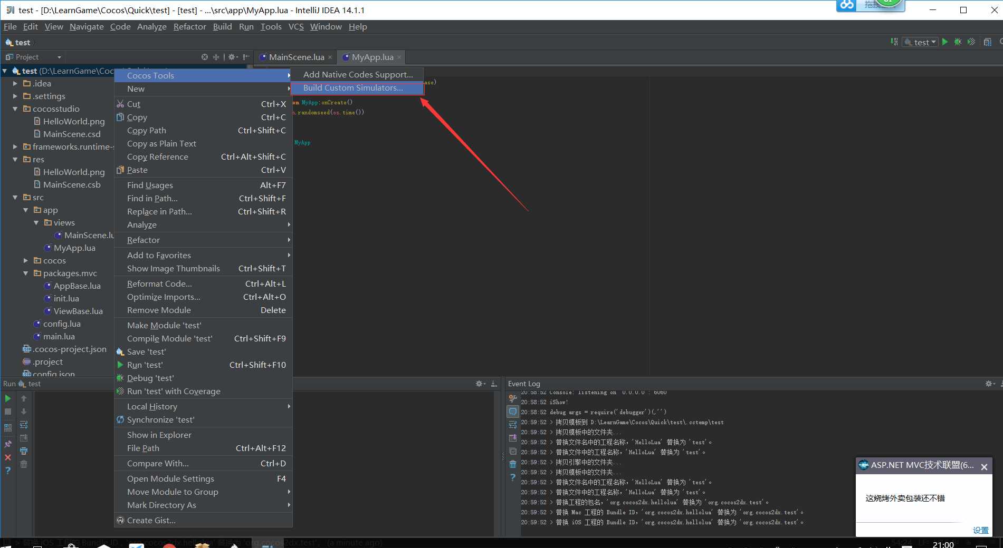Close the MyApp.lua editor tab
The width and height of the screenshot is (1003, 548).
pyautogui.click(x=399, y=57)
